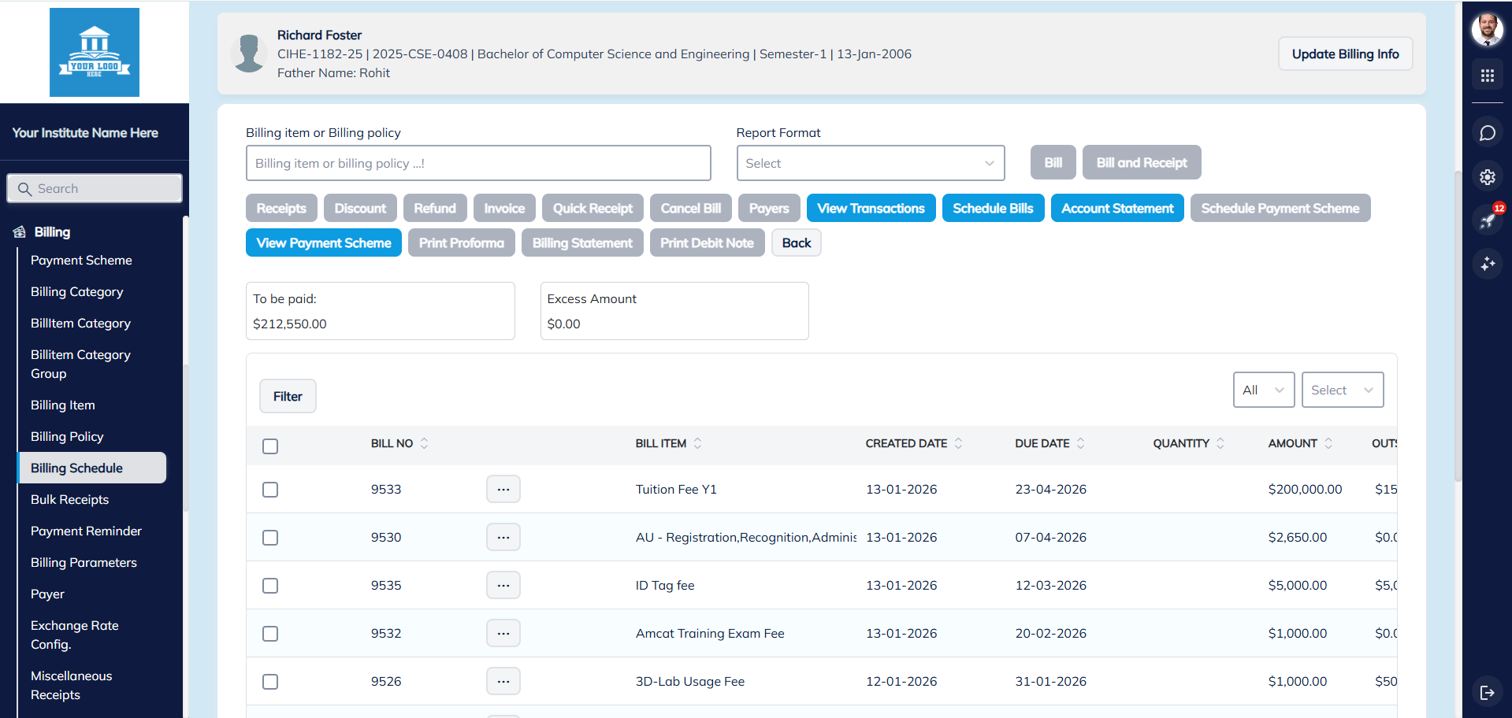This screenshot has height=718, width=1512.
Task: Click the sparkles AI assistant icon
Action: pyautogui.click(x=1488, y=264)
